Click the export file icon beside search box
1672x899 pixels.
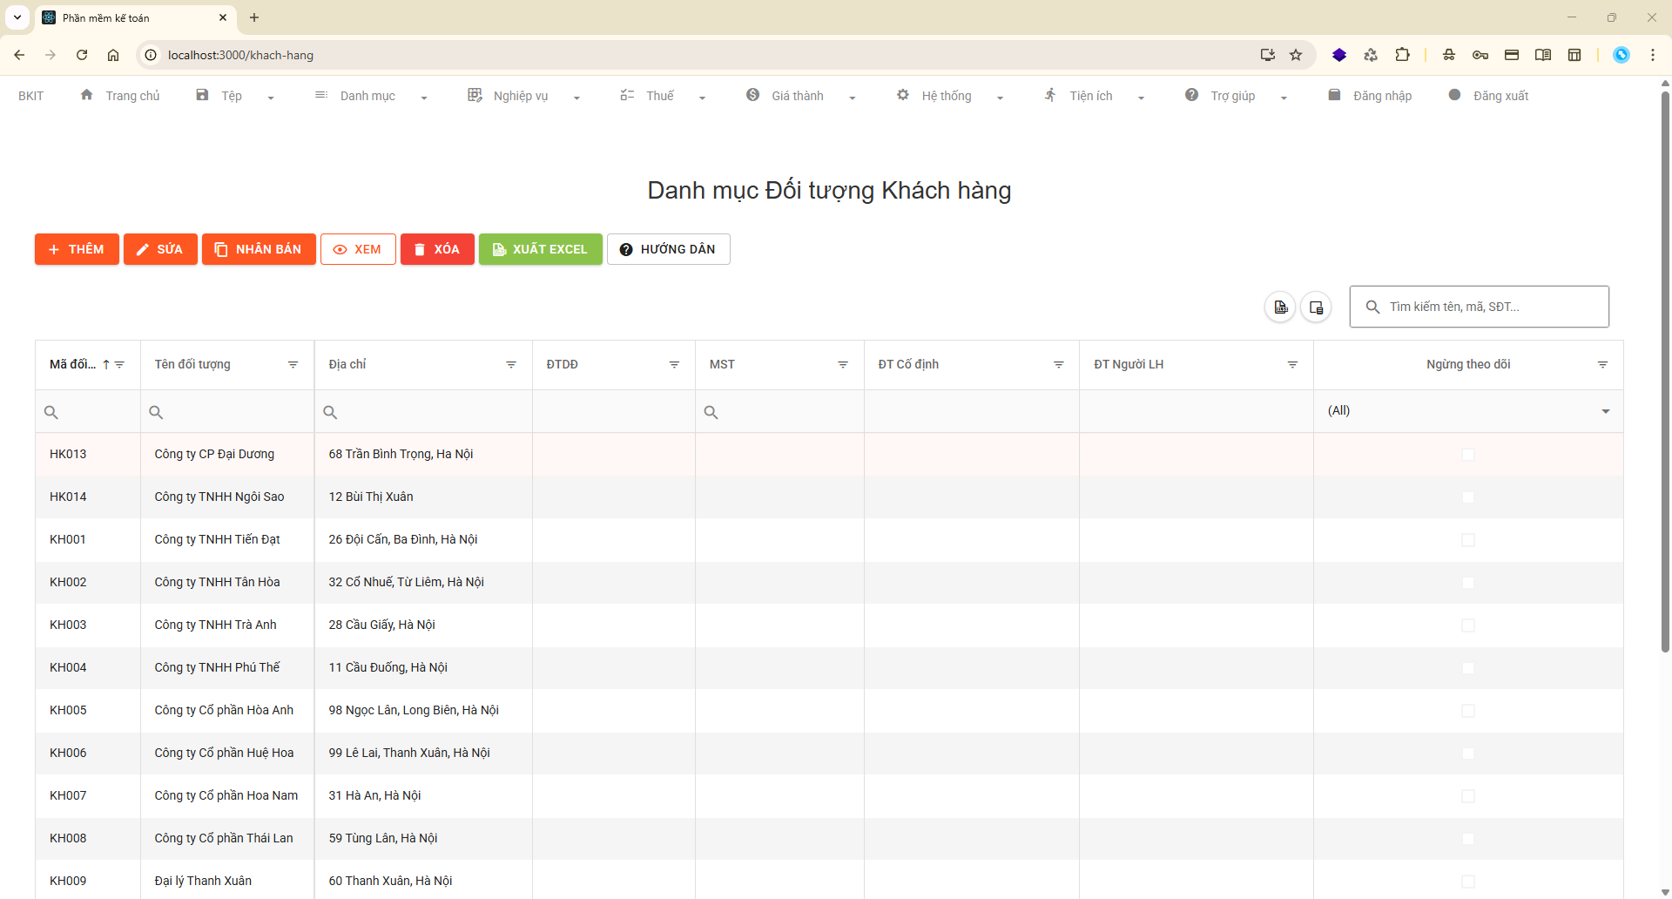coord(1280,307)
